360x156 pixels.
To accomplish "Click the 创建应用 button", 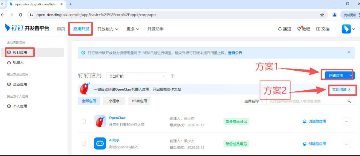I will pyautogui.click(x=336, y=76).
